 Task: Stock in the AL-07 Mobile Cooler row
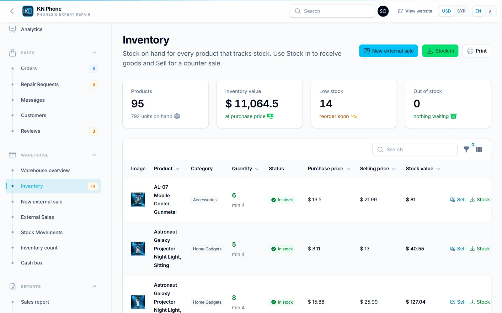tap(480, 200)
